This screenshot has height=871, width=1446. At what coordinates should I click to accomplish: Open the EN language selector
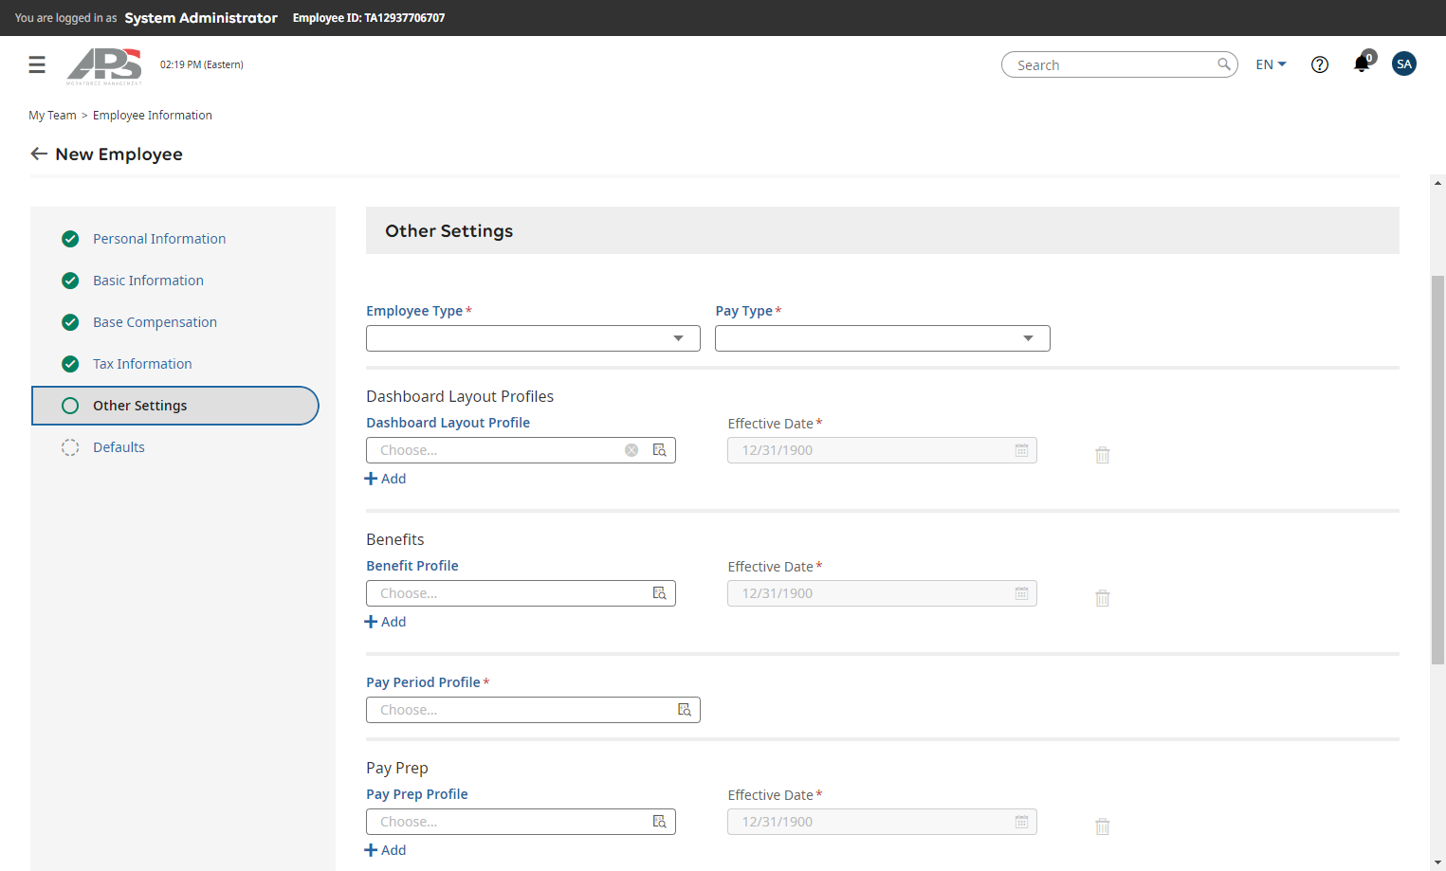(x=1271, y=64)
